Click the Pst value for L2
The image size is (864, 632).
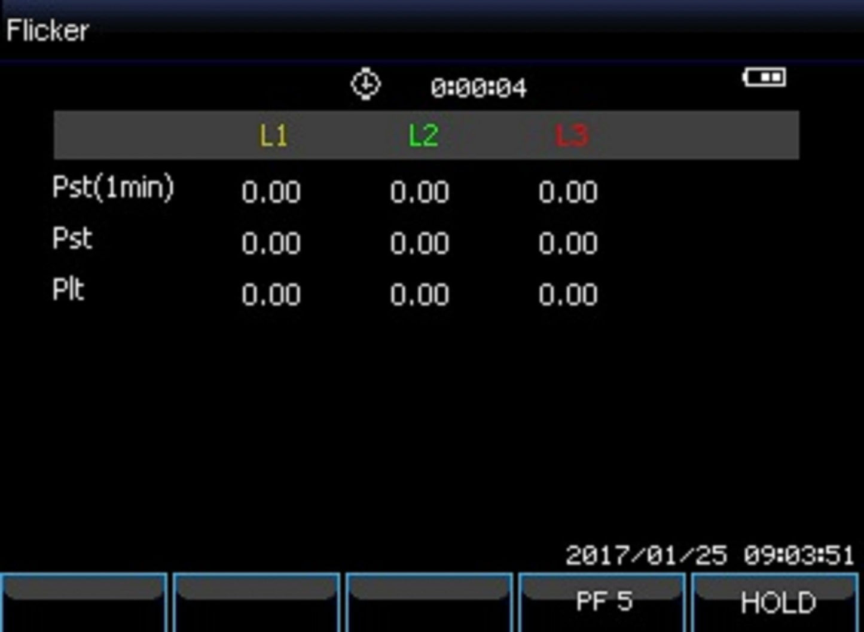(419, 244)
